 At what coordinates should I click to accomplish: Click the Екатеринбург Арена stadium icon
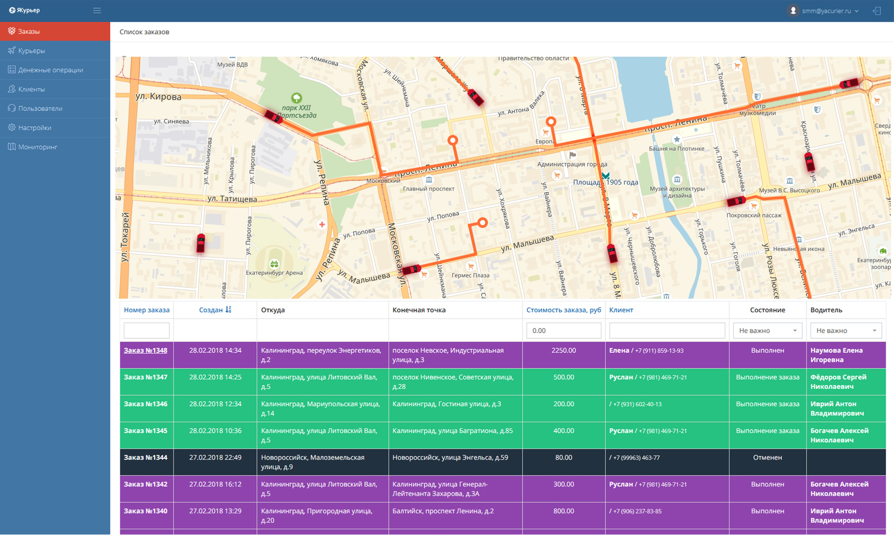[x=275, y=264]
